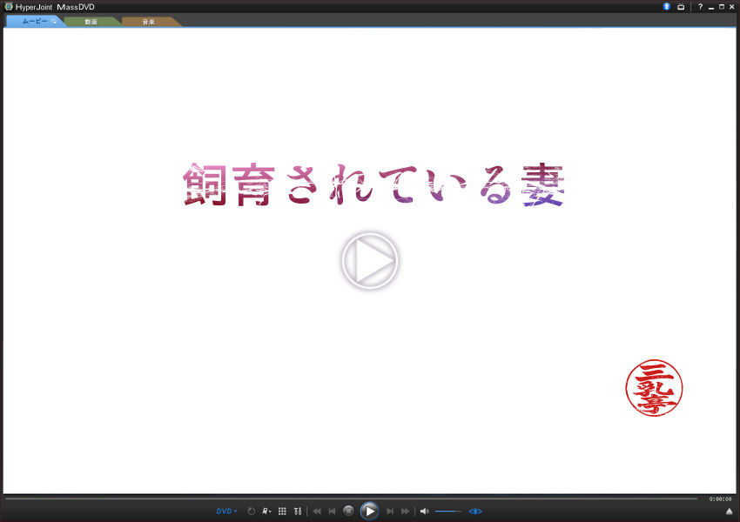Viewport: 740px width, 522px height.
Task: Switch to the 動画 tab
Action: pyautogui.click(x=91, y=22)
